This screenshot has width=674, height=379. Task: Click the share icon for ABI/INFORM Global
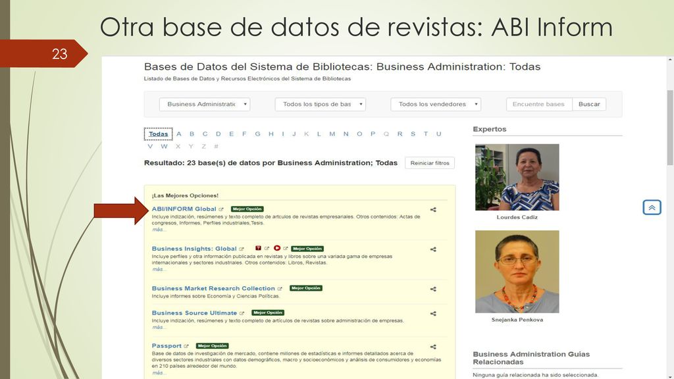pyautogui.click(x=433, y=210)
